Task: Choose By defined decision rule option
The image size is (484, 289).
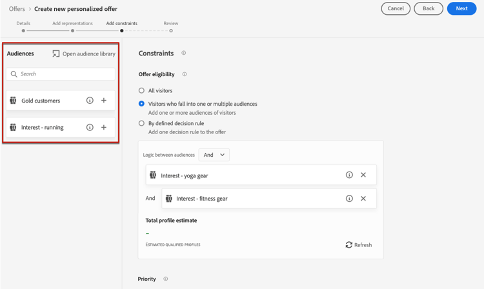Action: coord(141,123)
